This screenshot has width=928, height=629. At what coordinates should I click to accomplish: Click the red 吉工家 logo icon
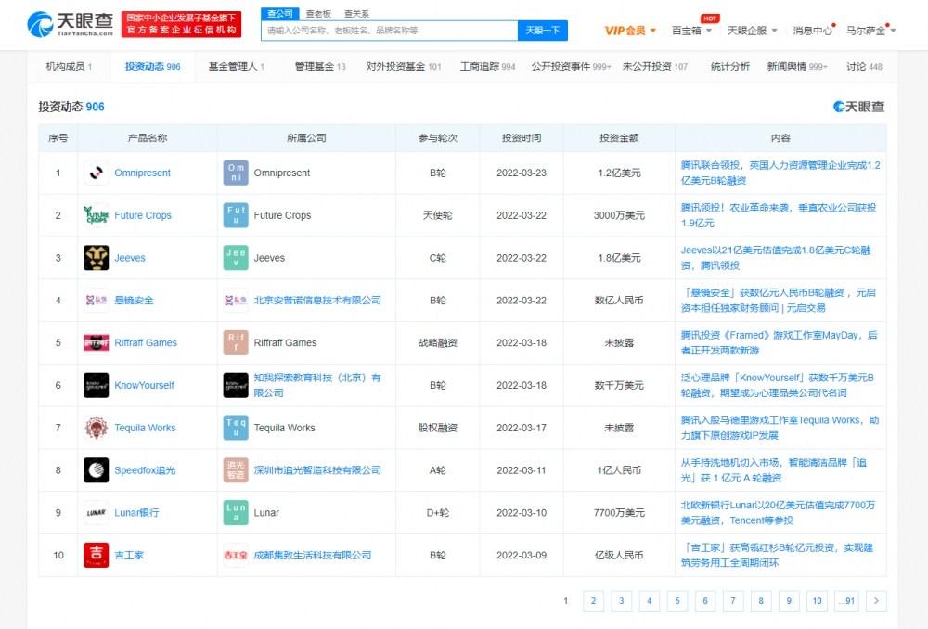96,555
